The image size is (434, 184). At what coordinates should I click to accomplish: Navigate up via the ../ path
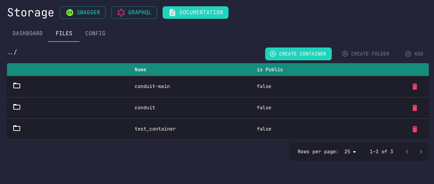pos(12,52)
